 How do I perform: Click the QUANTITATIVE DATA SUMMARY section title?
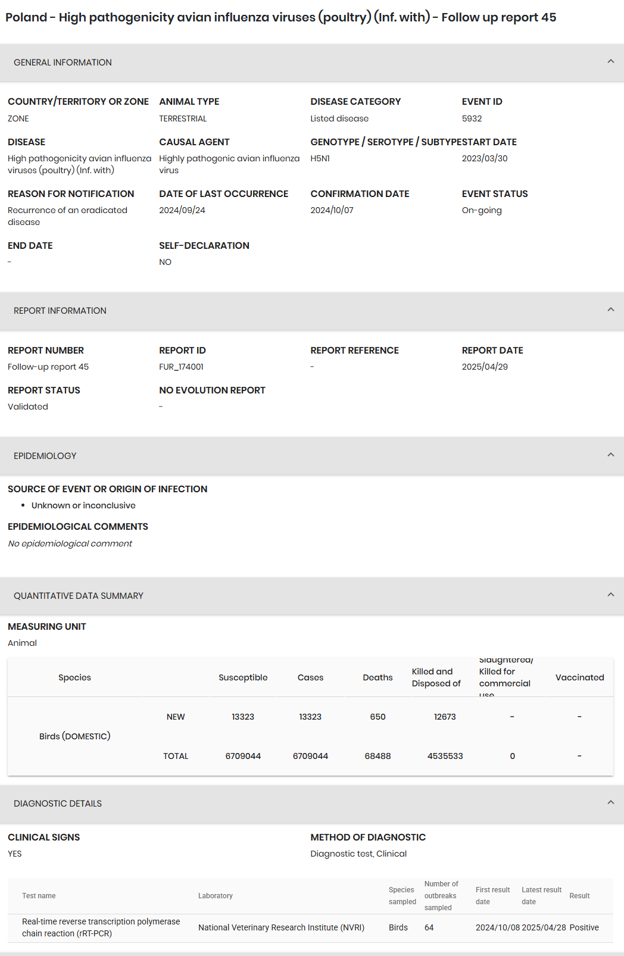tap(79, 596)
